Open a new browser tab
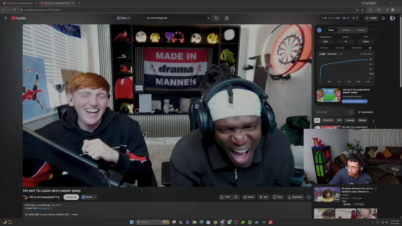The height and width of the screenshot is (226, 402). pos(79,3)
